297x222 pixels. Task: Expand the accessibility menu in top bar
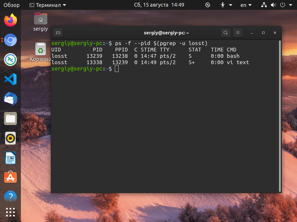[x=226, y=5]
